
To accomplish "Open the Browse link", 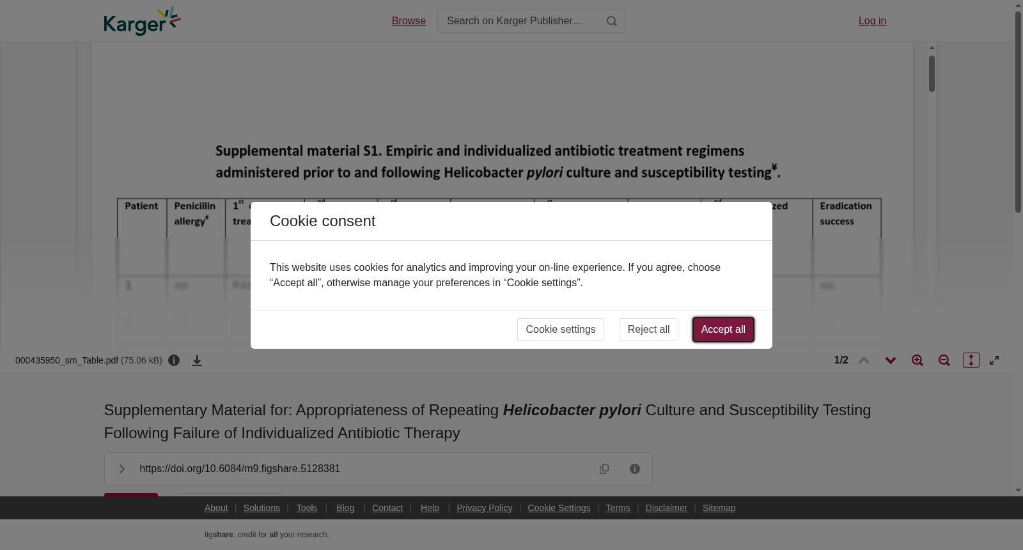I will (x=409, y=21).
